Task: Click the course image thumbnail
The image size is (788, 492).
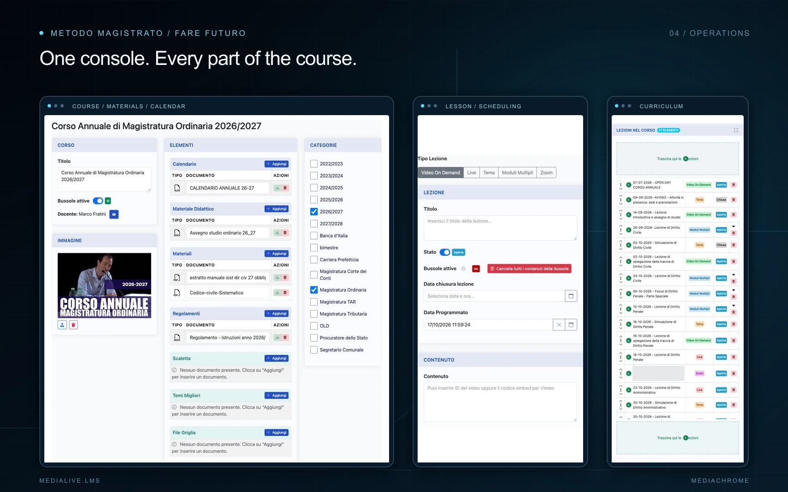Action: click(104, 285)
